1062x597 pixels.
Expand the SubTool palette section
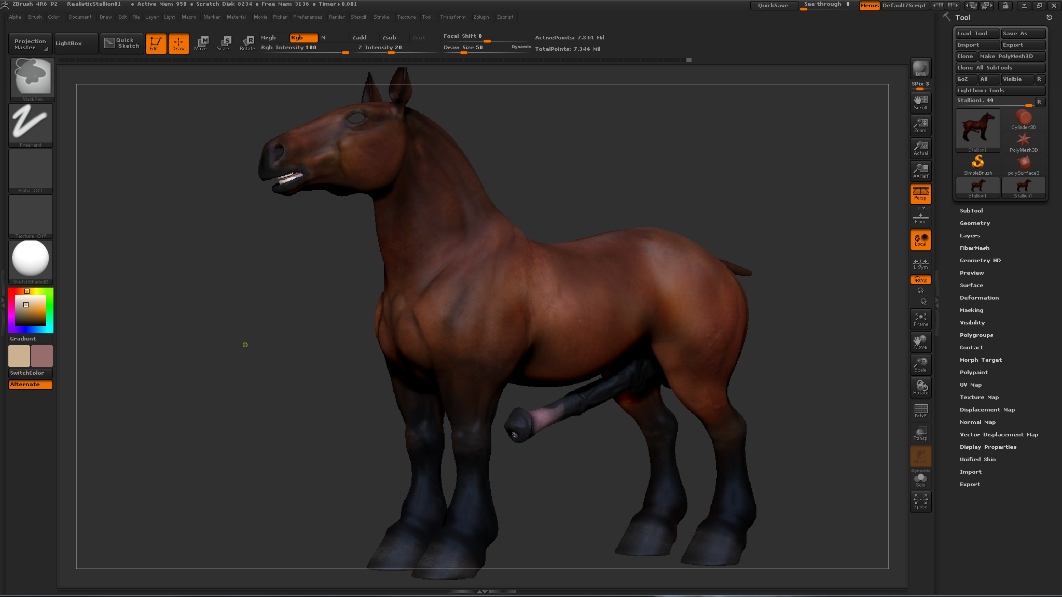971,210
